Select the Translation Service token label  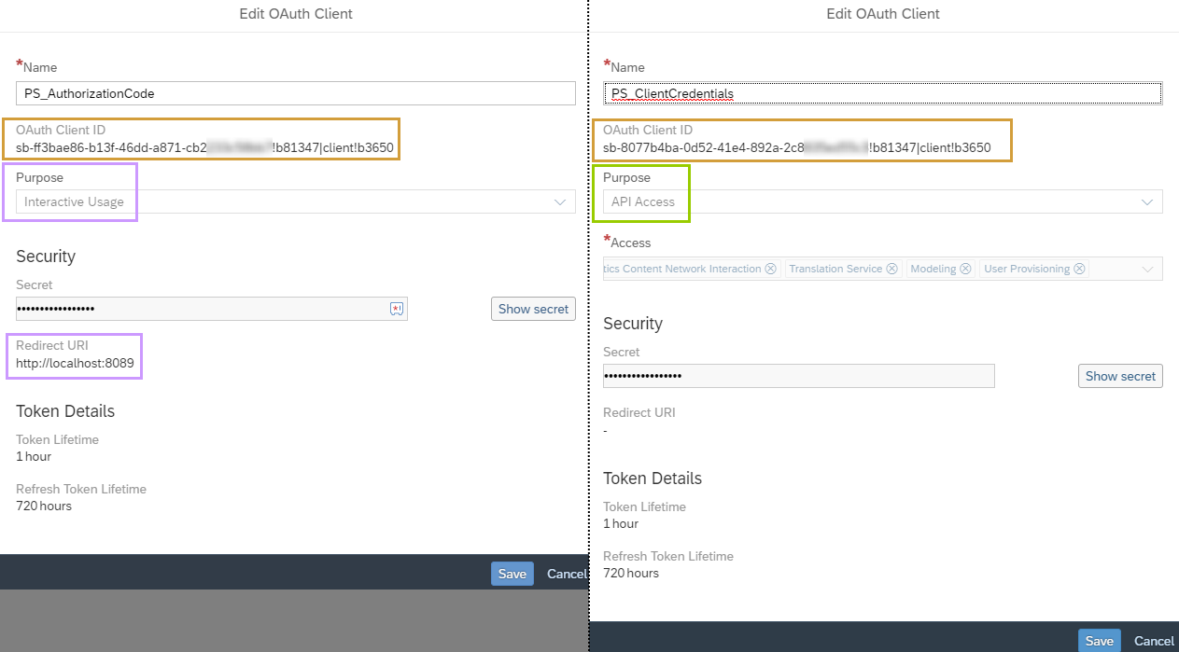pyautogui.click(x=835, y=269)
